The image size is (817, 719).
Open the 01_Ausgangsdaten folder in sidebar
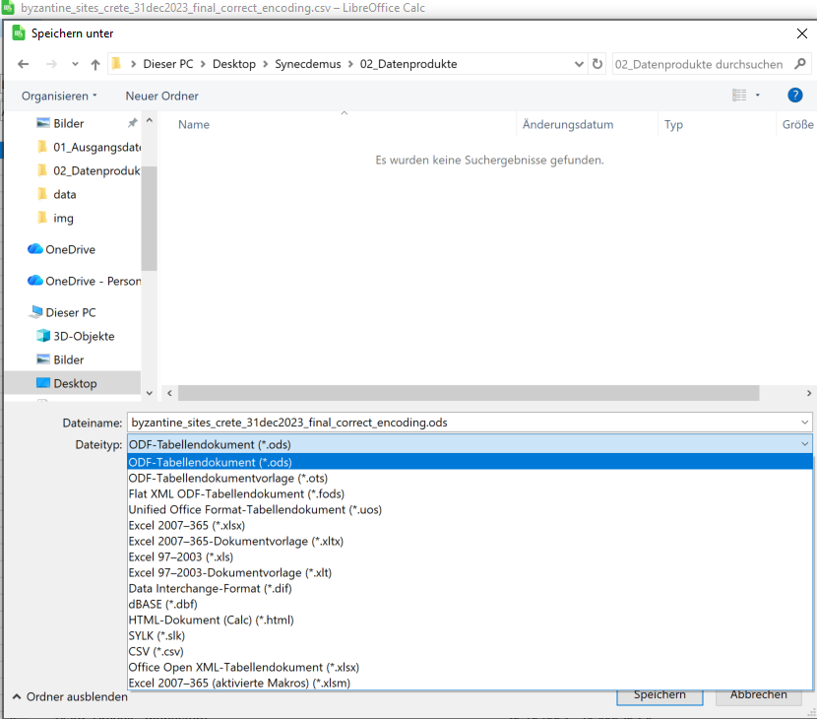(x=90, y=147)
